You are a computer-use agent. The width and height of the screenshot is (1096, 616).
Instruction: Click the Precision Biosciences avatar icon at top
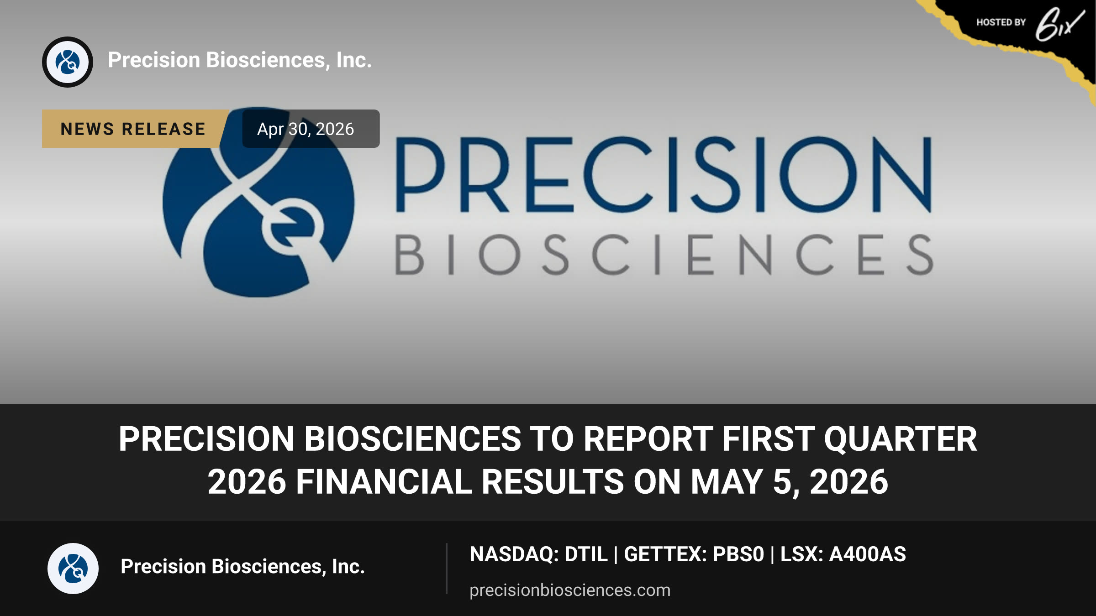tap(68, 62)
